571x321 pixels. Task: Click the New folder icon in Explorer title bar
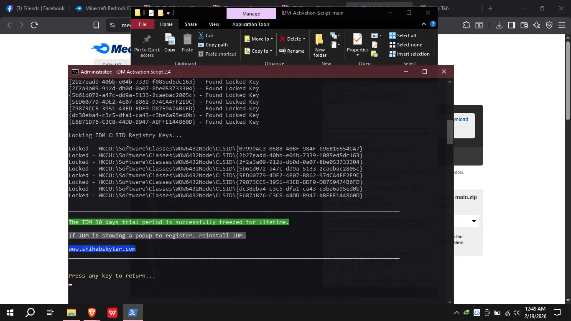160,13
